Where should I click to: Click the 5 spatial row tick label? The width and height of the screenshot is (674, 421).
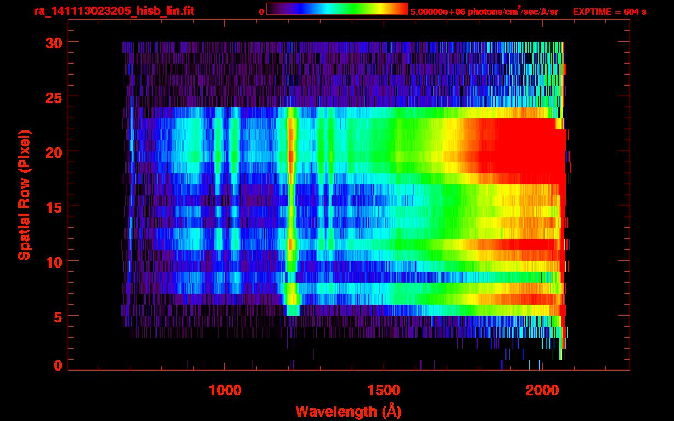click(58, 316)
